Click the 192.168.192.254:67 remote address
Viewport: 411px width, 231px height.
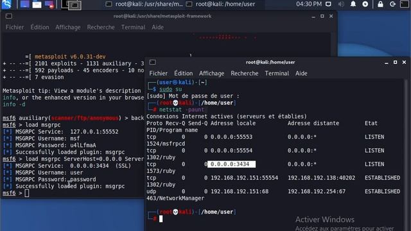pos(317,191)
